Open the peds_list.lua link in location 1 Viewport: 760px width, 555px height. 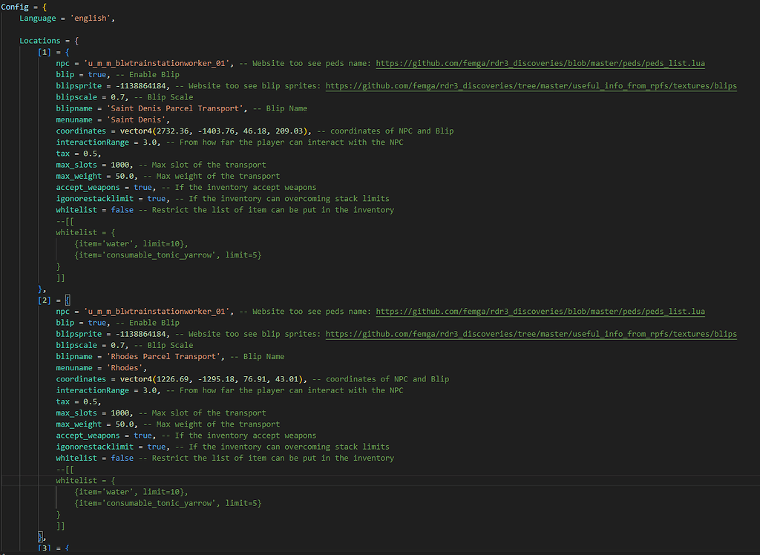540,63
